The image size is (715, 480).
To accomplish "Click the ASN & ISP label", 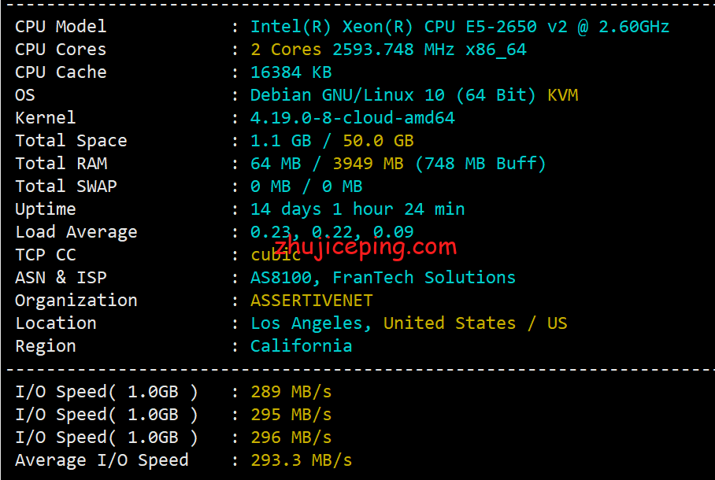I will (x=61, y=277).
